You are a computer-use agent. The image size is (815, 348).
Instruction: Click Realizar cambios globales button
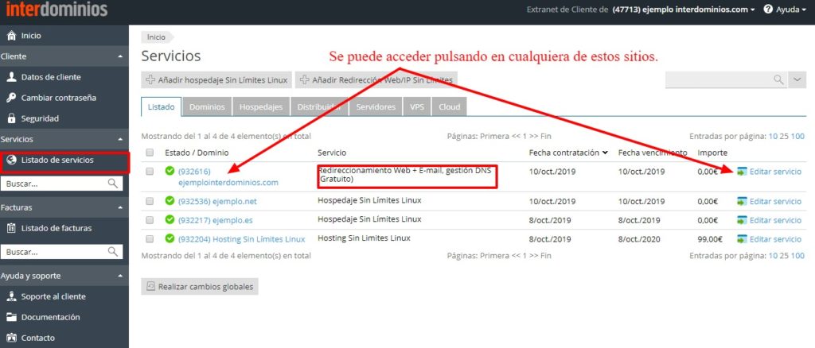200,286
